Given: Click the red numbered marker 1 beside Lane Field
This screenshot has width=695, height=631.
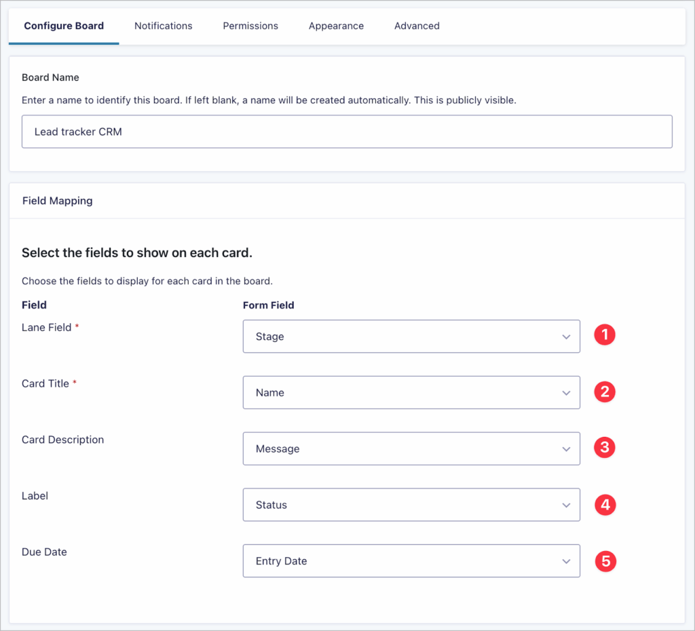Looking at the screenshot, I should click(x=605, y=334).
